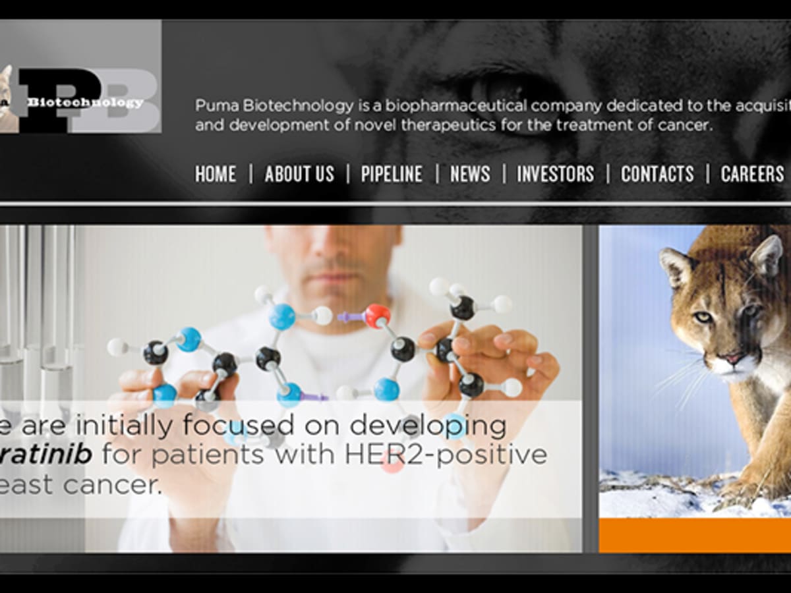Image resolution: width=791 pixels, height=593 pixels.
Task: Open the CAREERS navigation link
Action: pyautogui.click(x=752, y=174)
